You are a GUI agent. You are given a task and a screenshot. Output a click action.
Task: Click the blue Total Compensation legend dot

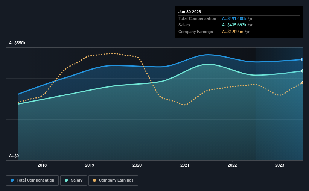click(12, 180)
